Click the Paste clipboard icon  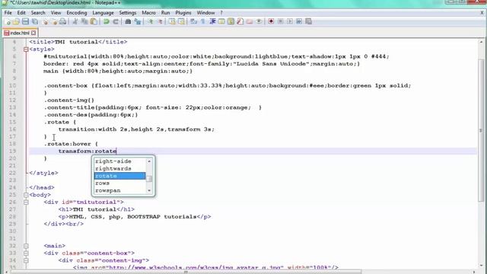tap(94, 21)
